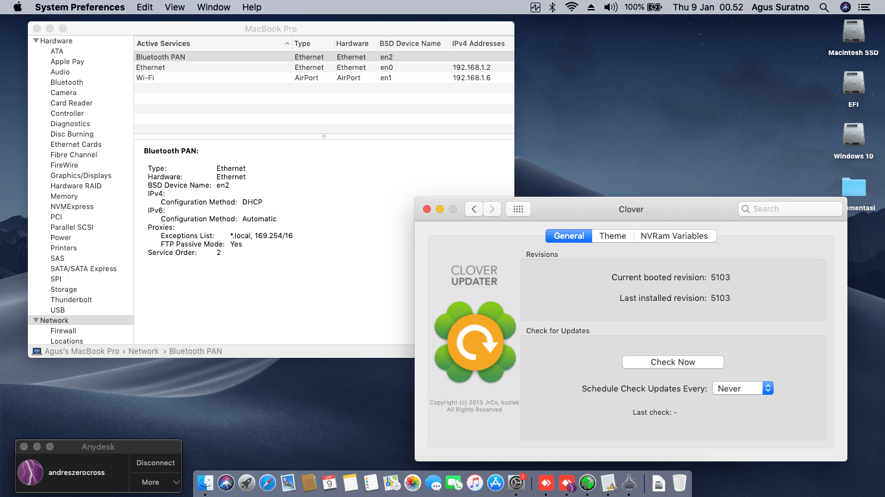Click the Show All grid icon in Clover
885x497 pixels.
tap(518, 209)
